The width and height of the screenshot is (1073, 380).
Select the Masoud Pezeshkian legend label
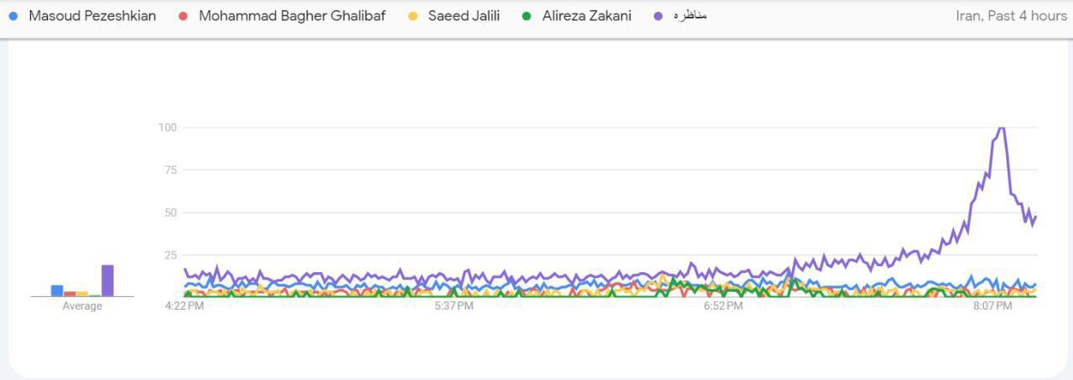click(x=92, y=16)
